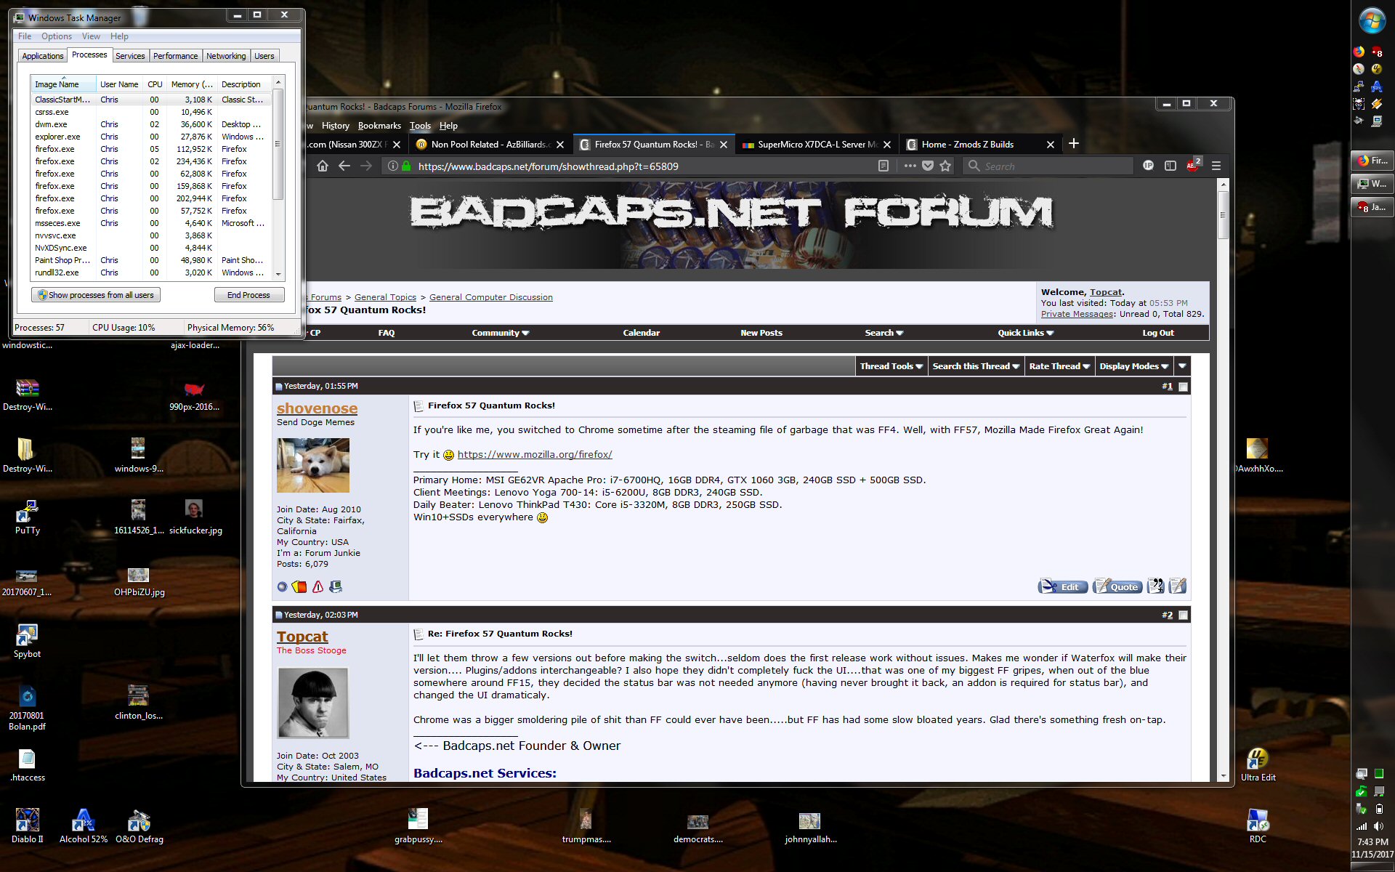Show sidebars icon in toolbar

[1170, 166]
